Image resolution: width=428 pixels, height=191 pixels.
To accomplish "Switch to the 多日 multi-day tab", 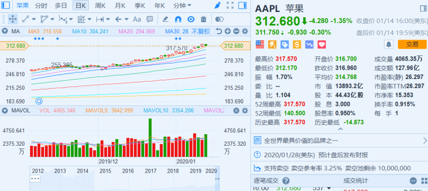I will pos(61,6).
